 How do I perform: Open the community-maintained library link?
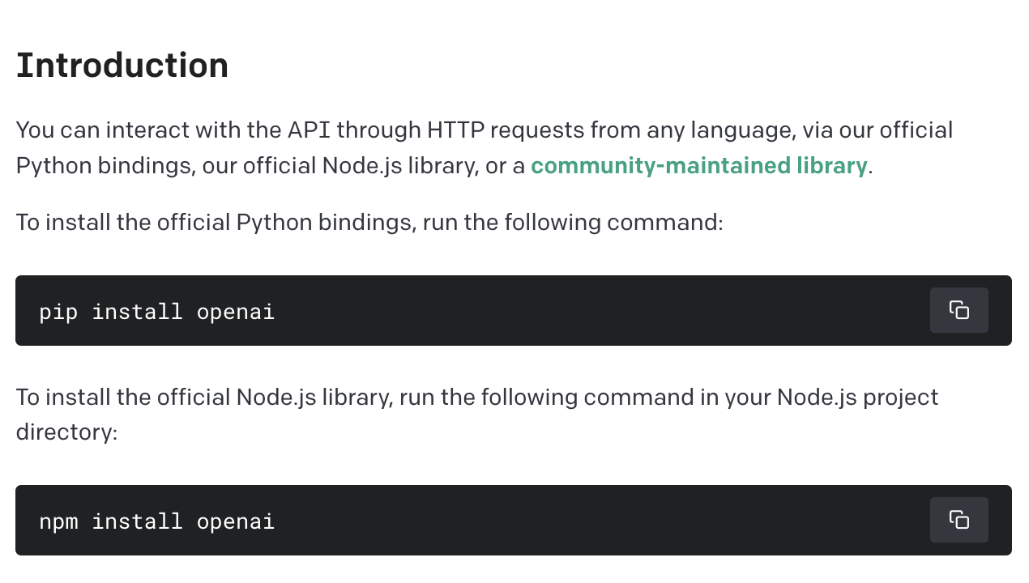pos(698,166)
